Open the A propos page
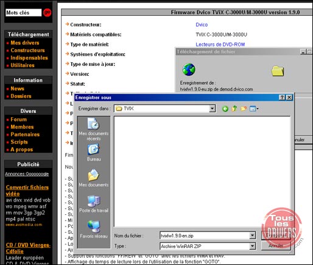The height and width of the screenshot is (265, 313). 22,150
